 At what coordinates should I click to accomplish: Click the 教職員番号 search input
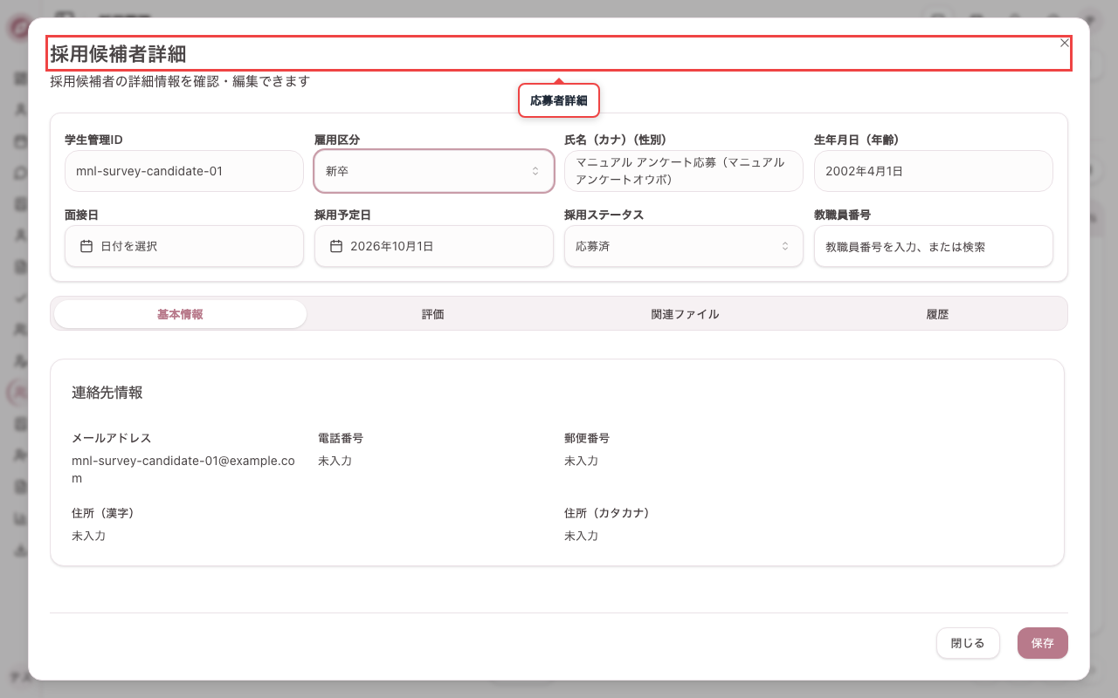coord(934,246)
